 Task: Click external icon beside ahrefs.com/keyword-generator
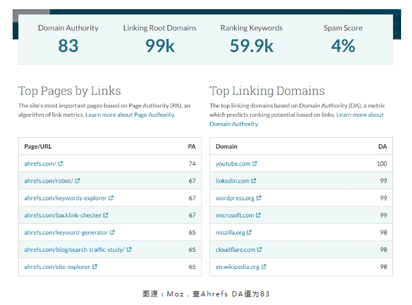[112, 232]
